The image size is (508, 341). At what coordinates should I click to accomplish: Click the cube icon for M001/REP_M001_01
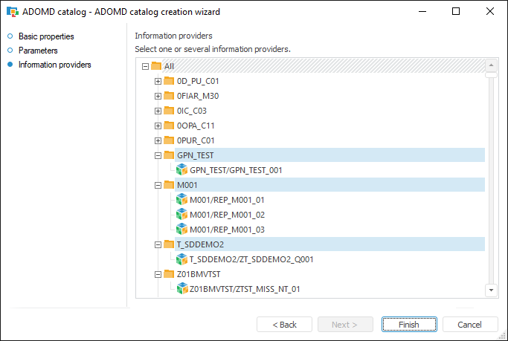(x=182, y=200)
